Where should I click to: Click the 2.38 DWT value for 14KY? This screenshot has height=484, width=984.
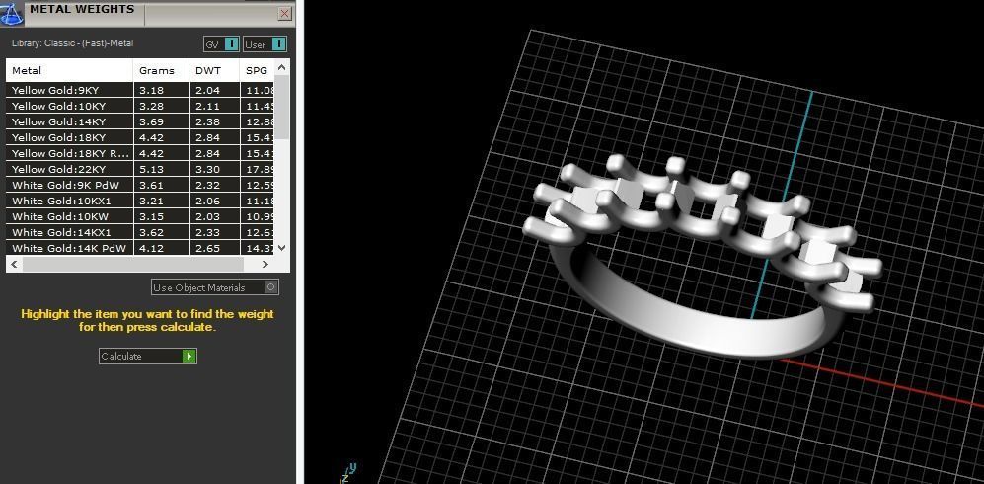point(207,121)
